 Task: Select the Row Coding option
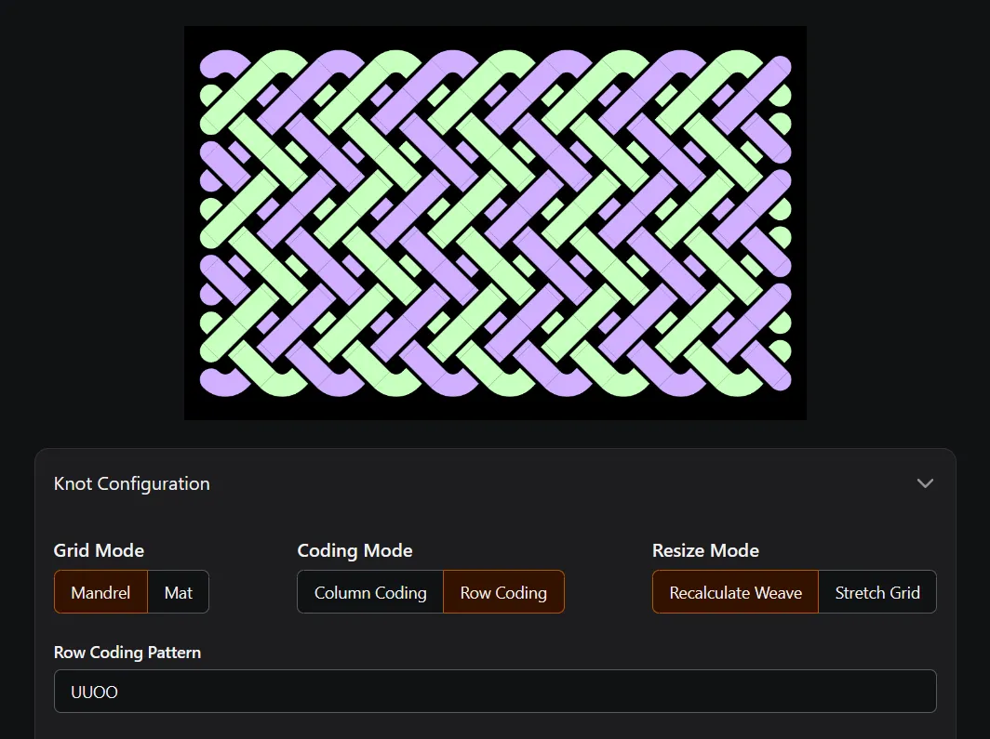point(503,592)
